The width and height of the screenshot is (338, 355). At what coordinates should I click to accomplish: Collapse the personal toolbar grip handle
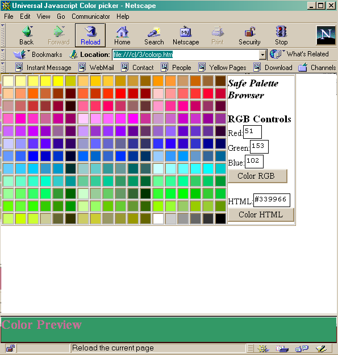tap(3, 68)
